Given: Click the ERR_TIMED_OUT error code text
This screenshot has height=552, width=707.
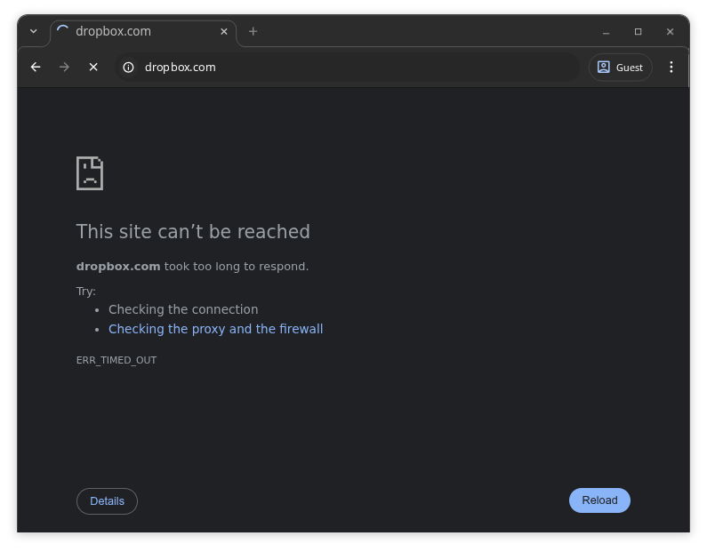Looking at the screenshot, I should [116, 360].
